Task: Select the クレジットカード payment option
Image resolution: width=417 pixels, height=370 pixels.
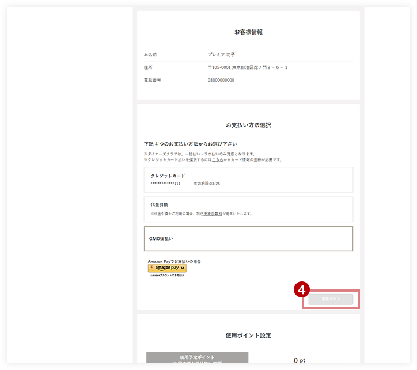Action: pyautogui.click(x=248, y=180)
